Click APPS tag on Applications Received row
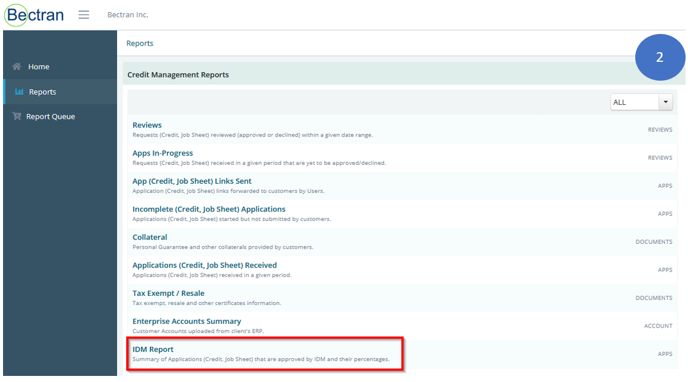This screenshot has height=382, width=688. pos(665,270)
